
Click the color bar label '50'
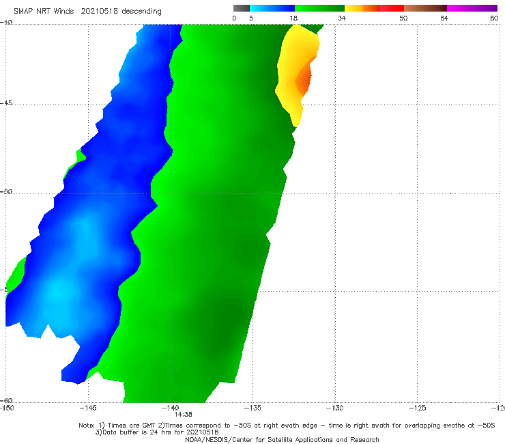[403, 18]
